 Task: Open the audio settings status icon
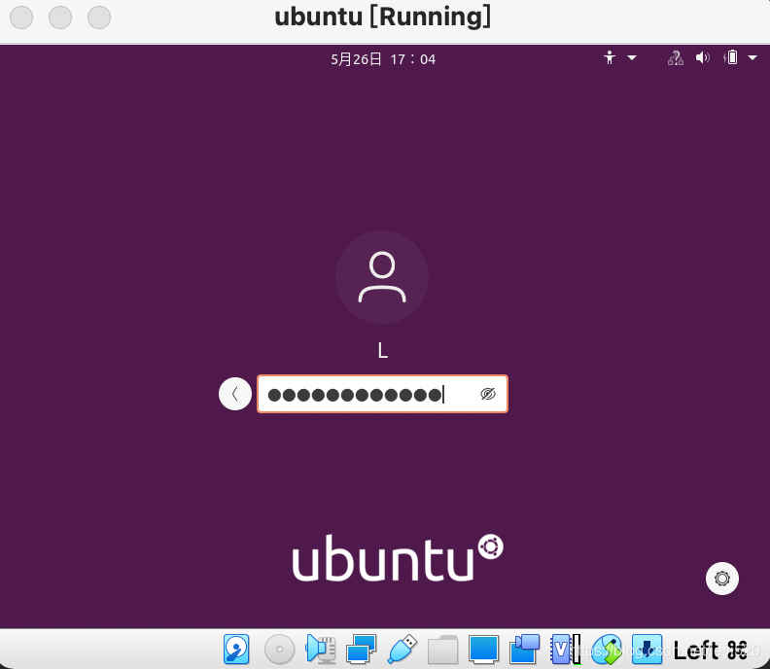pyautogui.click(x=321, y=649)
